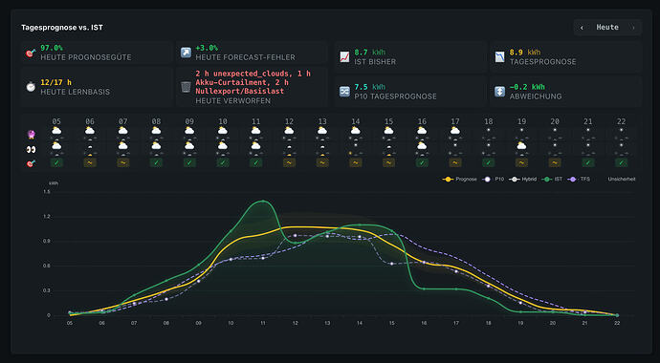This screenshot has height=363, width=660.
Task: Click the unexpected_clouds rejected hours text
Action: pyautogui.click(x=253, y=82)
